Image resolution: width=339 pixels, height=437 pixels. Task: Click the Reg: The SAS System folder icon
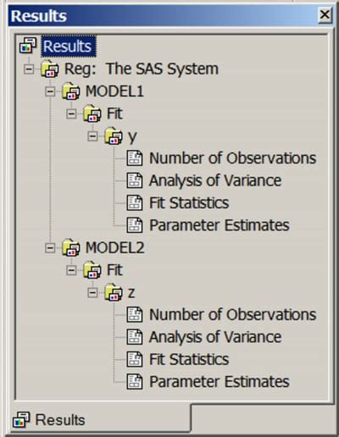pyautogui.click(x=49, y=69)
